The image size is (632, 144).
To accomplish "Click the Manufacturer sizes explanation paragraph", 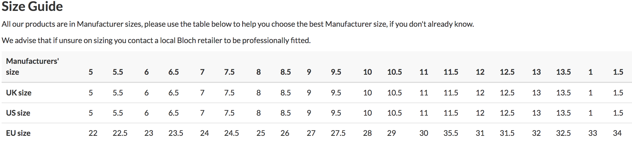I will point(238,24).
